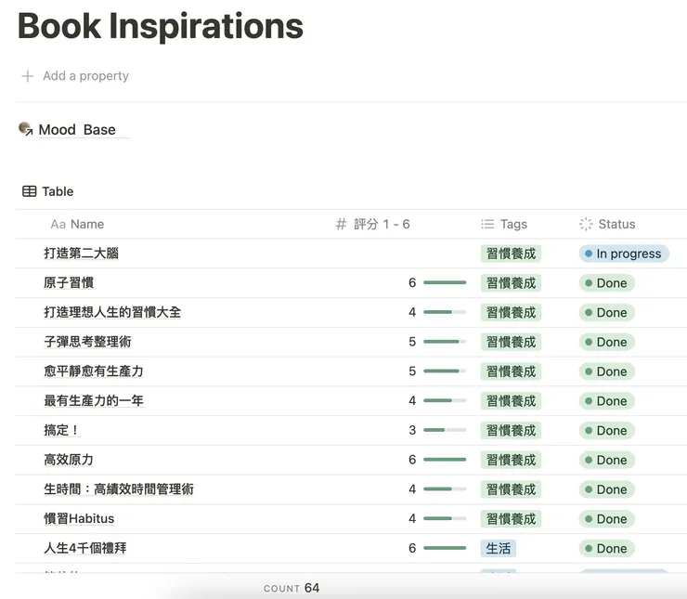This screenshot has height=599, width=687.
Task: Click the spinner icon in Status header
Action: [586, 224]
